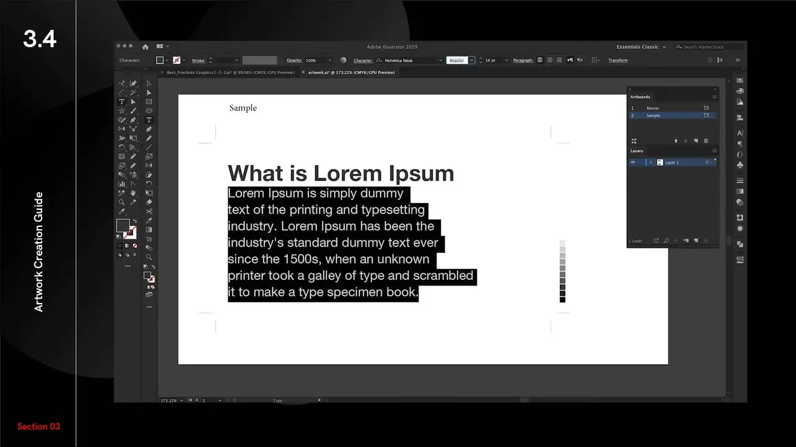Open the 173.22% zoom level dropdown

point(182,400)
